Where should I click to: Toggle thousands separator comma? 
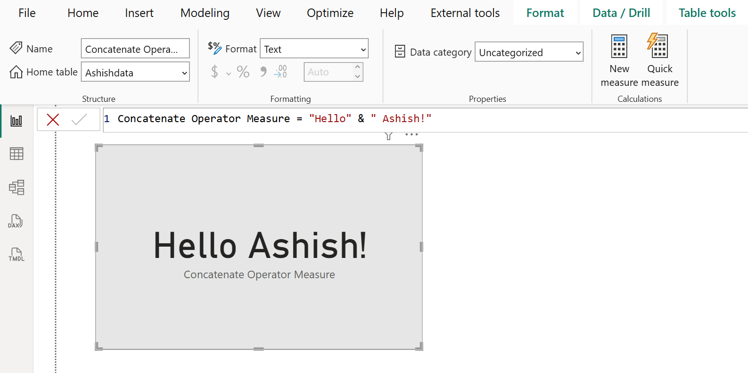(x=263, y=72)
